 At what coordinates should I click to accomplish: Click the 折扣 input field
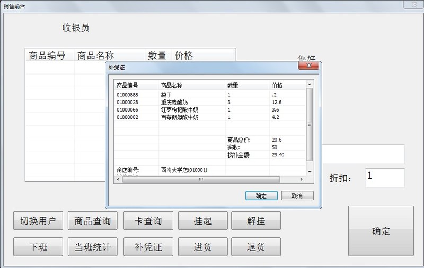tap(385, 178)
